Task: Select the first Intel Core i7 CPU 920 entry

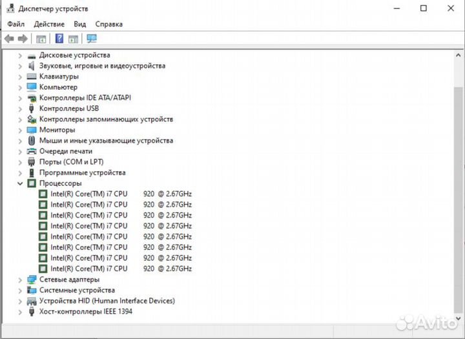Action: pyautogui.click(x=121, y=194)
